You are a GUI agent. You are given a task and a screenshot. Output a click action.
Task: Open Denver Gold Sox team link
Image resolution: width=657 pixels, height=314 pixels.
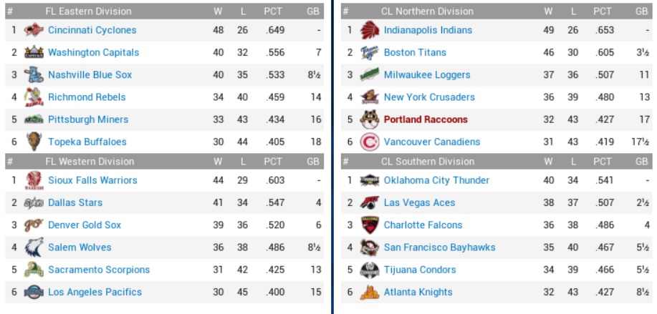85,225
